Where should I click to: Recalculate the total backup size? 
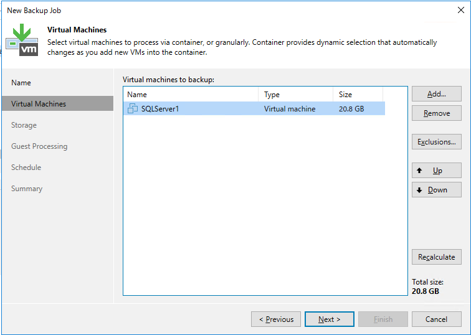pyautogui.click(x=437, y=257)
